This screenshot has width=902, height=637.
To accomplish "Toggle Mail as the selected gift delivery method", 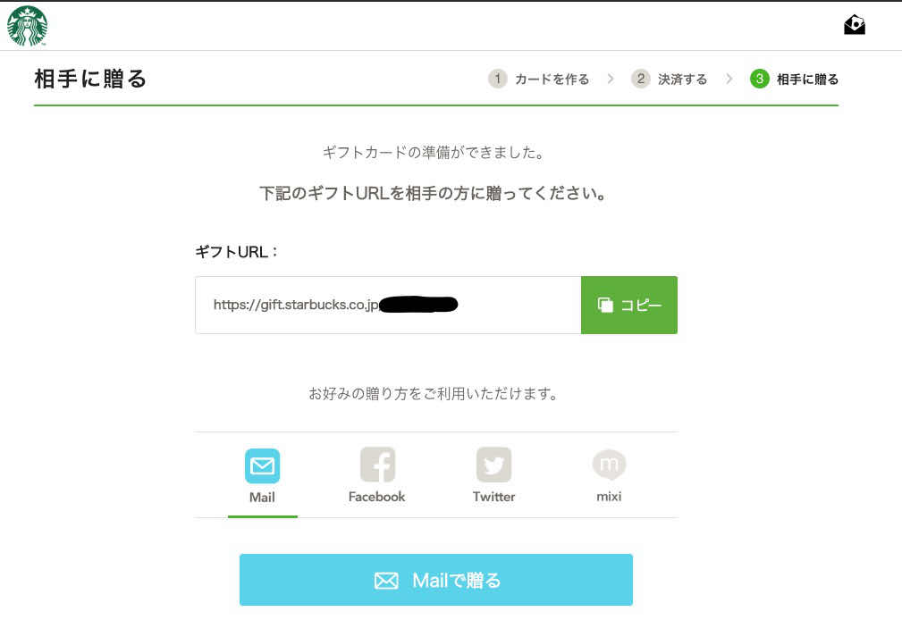I will tap(262, 476).
